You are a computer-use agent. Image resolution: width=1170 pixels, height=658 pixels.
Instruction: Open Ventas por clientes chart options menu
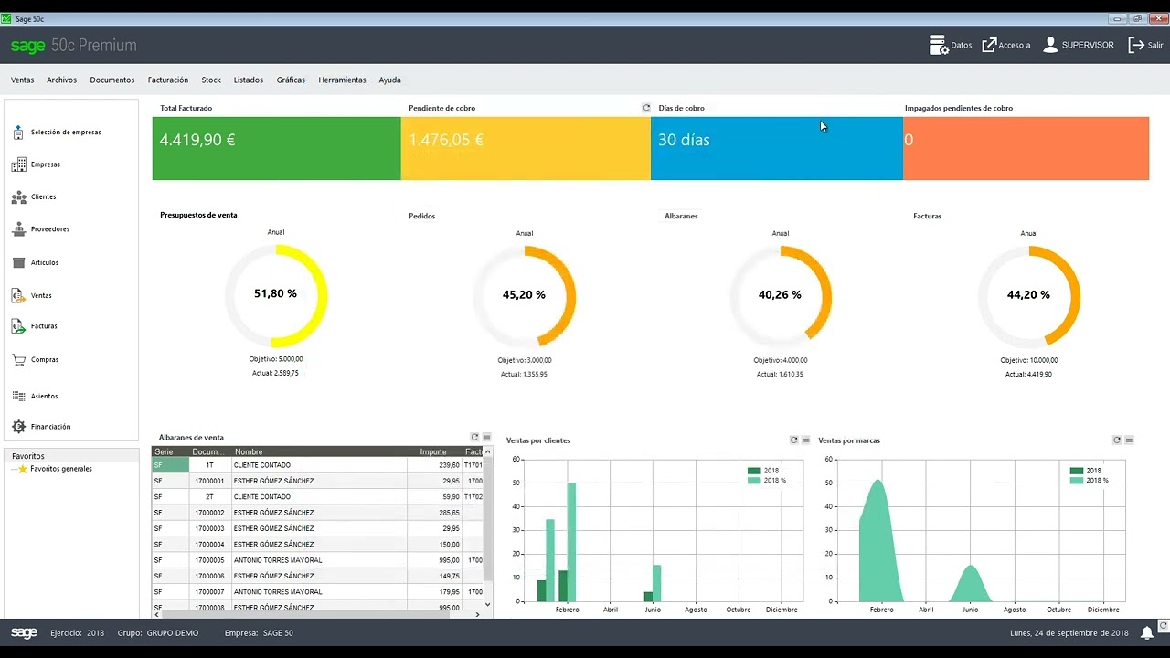coord(805,440)
